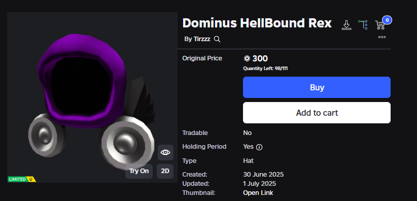Open the asset dependency tree icon
The width and height of the screenshot is (417, 201).
pos(363,24)
